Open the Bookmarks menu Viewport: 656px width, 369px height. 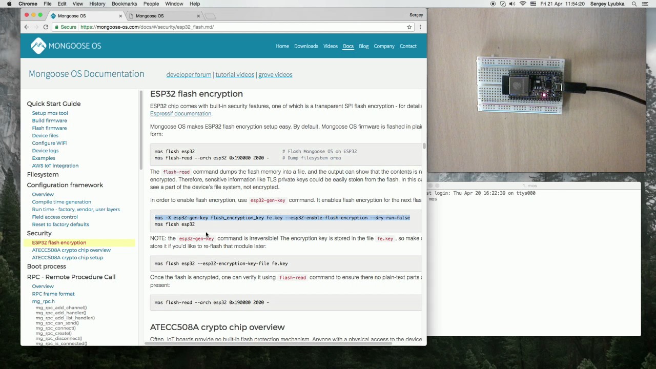point(124,4)
